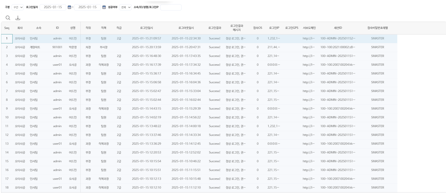Click login time 2025-01-15 15:02:47
The image size is (446, 193).
[147, 91]
